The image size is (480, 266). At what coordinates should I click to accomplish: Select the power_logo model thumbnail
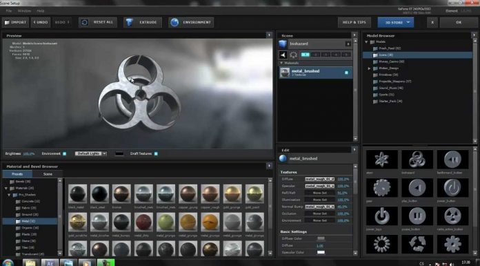[x=382, y=216]
